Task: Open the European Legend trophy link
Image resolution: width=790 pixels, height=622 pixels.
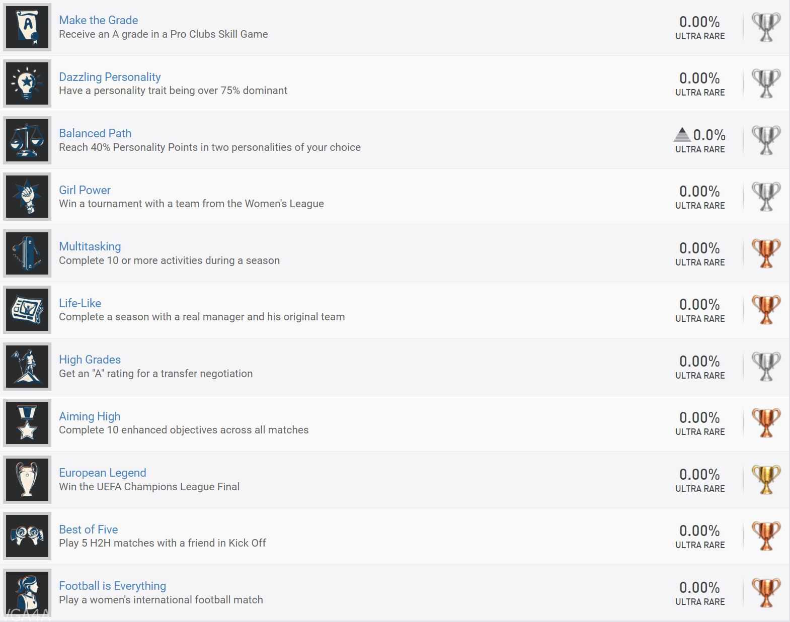Action: (x=102, y=473)
